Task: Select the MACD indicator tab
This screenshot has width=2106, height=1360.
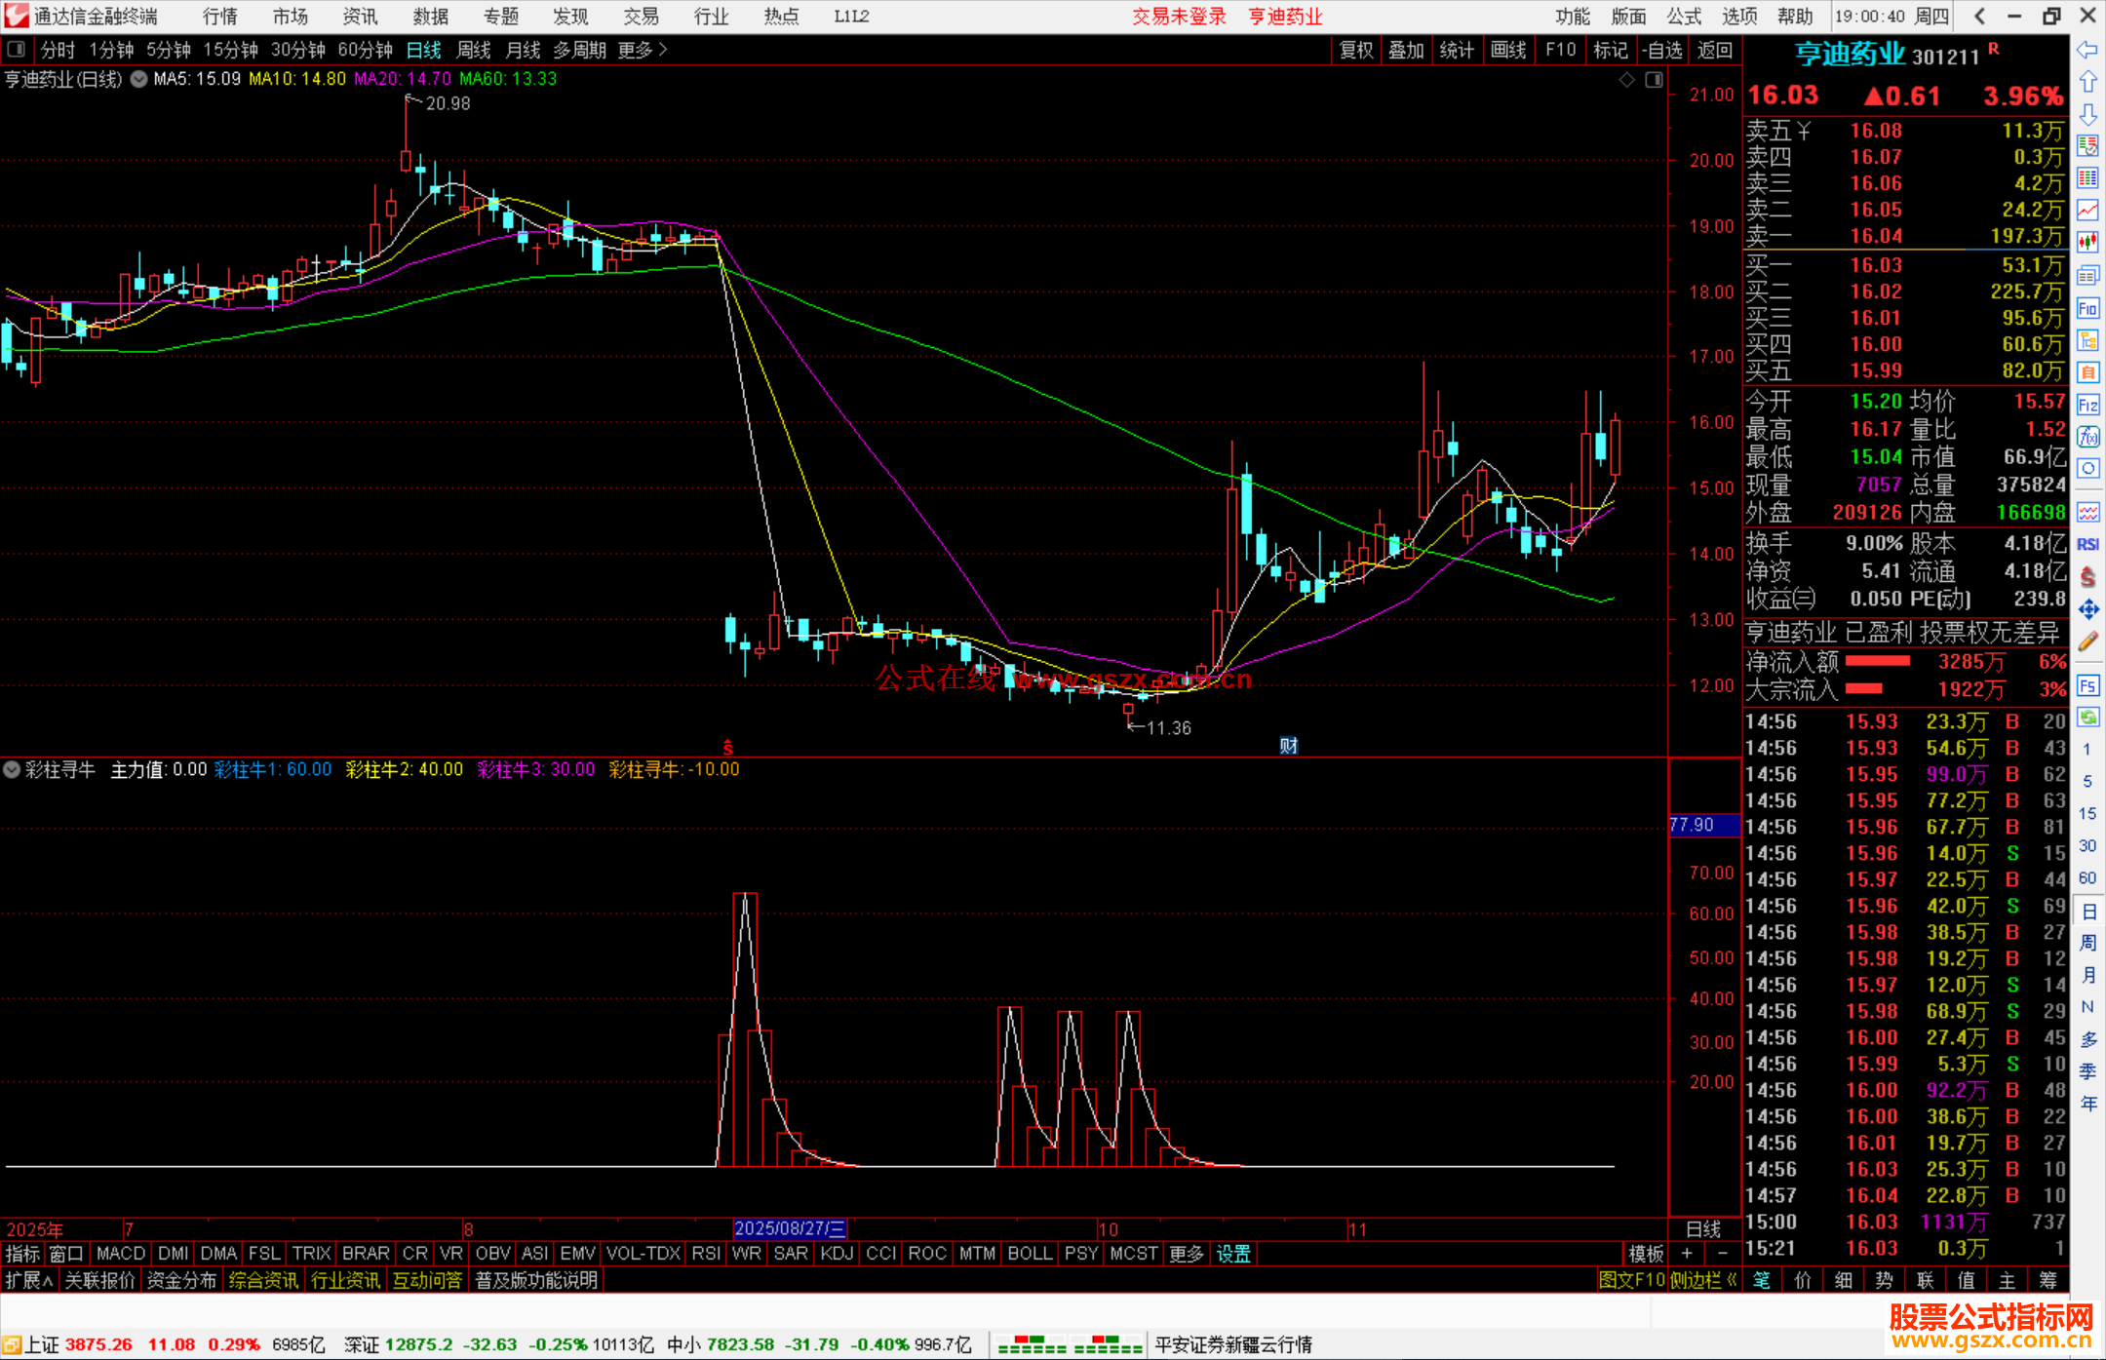Action: click(x=121, y=1254)
